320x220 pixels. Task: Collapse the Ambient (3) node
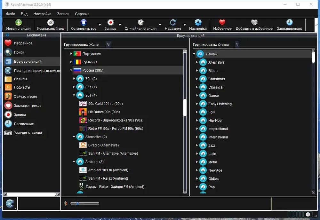pos(74,162)
